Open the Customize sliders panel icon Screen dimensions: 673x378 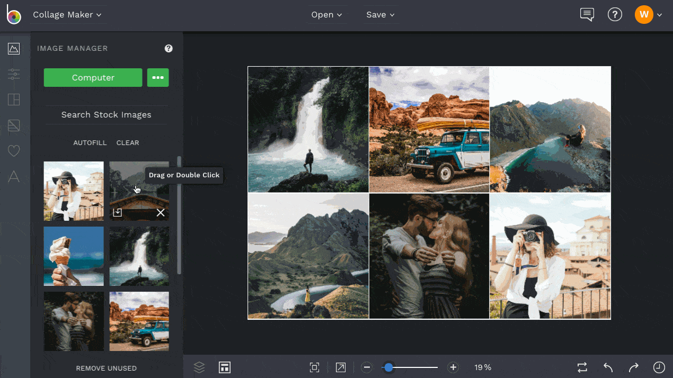14,74
